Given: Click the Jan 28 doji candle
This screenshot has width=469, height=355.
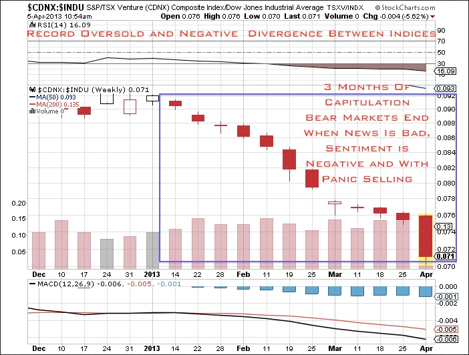Looking at the screenshot, I should coord(220,125).
